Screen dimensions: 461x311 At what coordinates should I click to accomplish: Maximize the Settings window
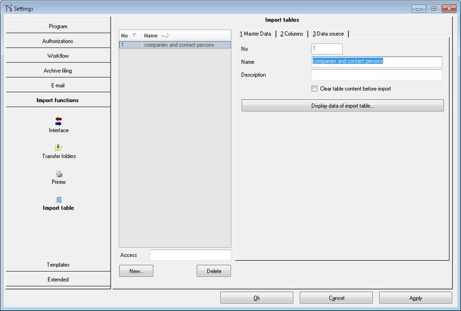pos(434,9)
